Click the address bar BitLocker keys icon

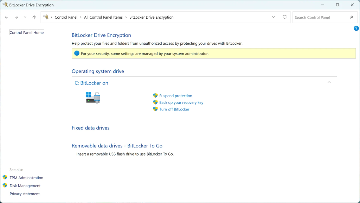[46, 17]
